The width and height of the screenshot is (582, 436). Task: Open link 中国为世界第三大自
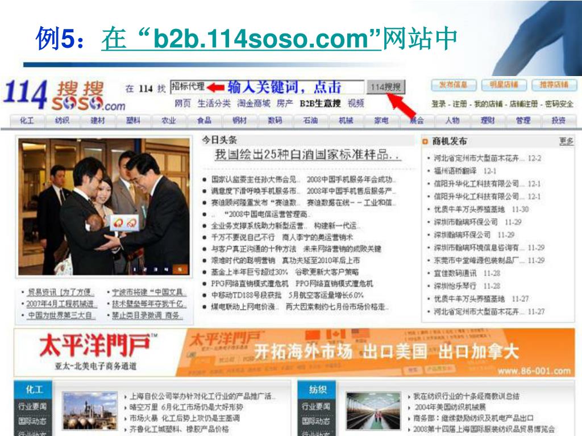click(x=61, y=316)
